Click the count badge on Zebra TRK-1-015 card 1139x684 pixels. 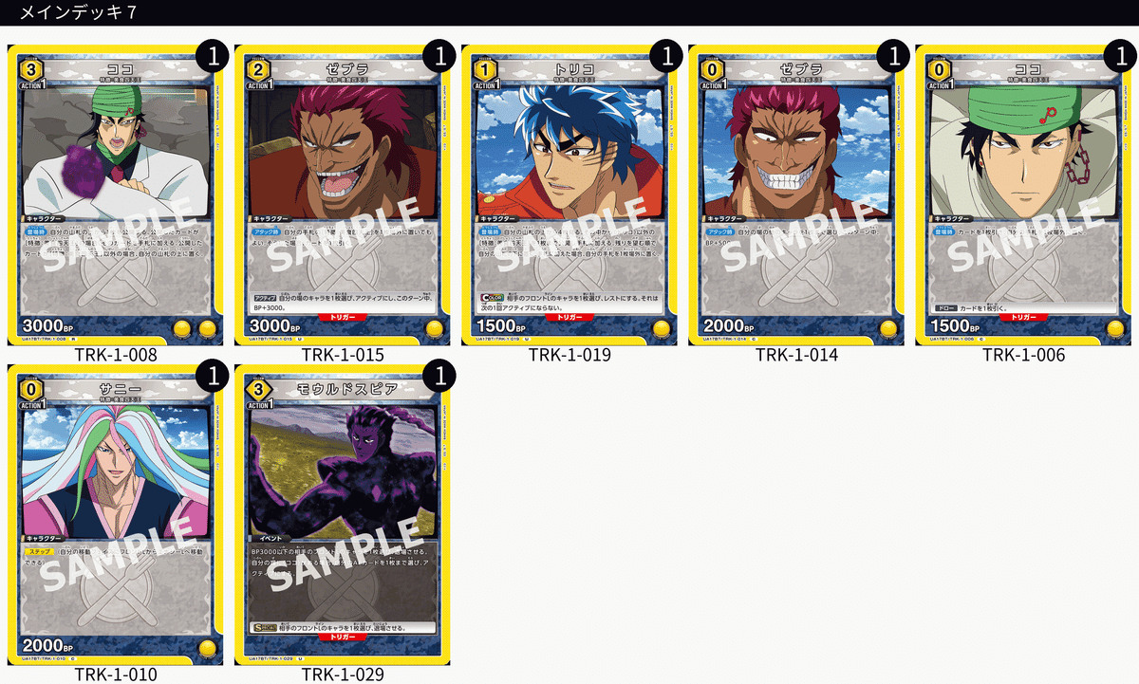[439, 55]
